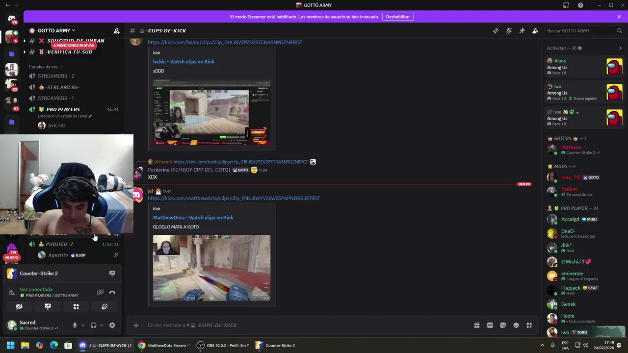Turn on camera

coord(19,306)
